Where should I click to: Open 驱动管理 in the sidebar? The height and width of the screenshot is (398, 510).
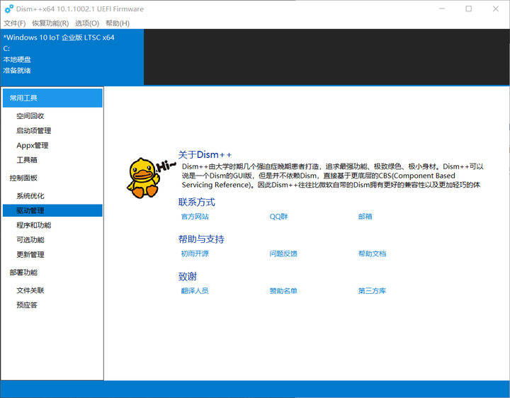[52, 210]
